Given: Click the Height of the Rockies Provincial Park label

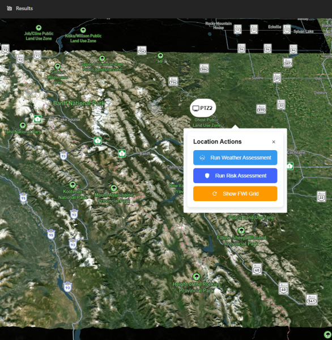Looking at the screenshot, I should point(197,287).
